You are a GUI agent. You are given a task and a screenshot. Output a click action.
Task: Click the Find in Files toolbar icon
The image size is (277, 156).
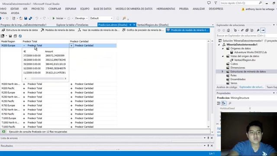pyautogui.click(x=124, y=18)
